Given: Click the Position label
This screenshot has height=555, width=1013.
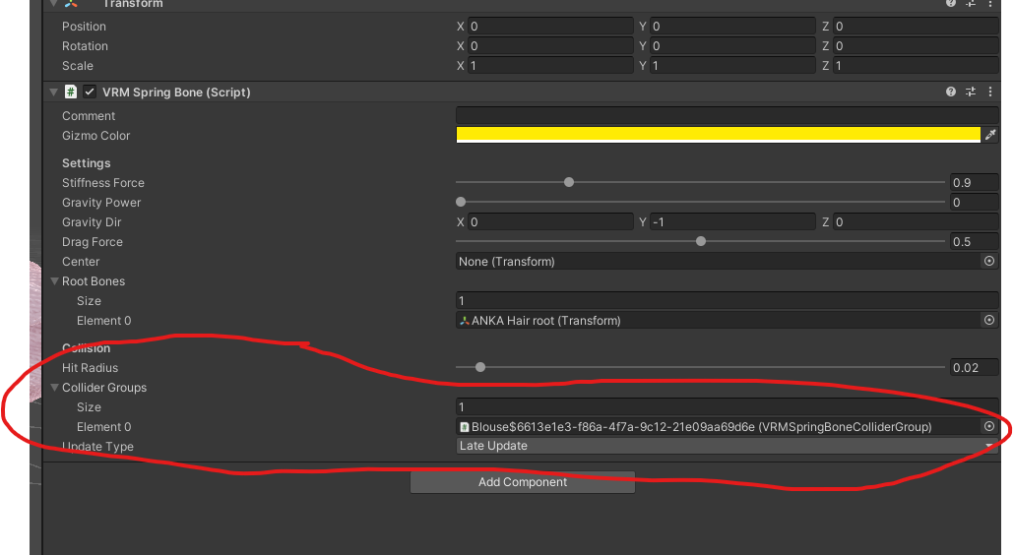Looking at the screenshot, I should click(84, 27).
